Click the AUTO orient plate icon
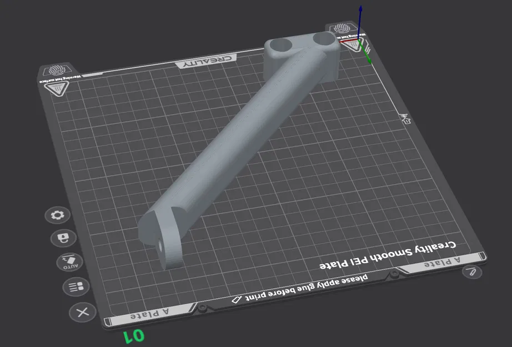 point(69,262)
